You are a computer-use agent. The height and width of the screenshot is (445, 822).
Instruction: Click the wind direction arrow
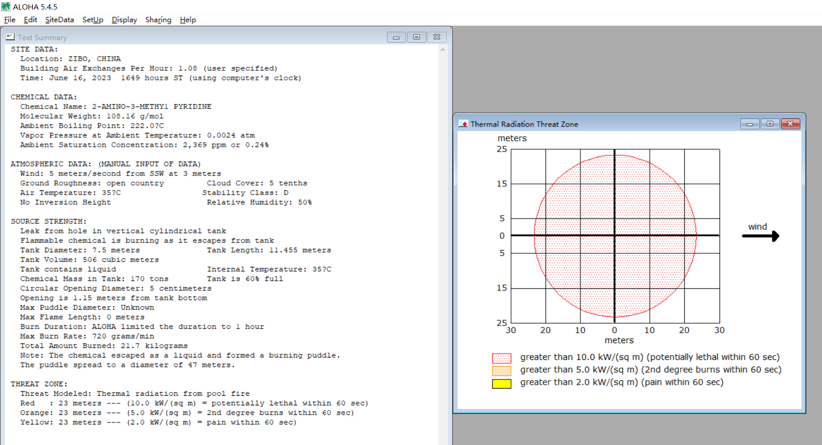coord(761,236)
